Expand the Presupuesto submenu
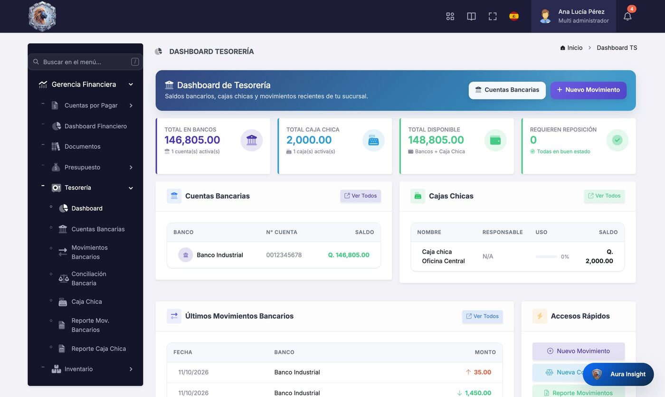The width and height of the screenshot is (665, 397). 131,167
